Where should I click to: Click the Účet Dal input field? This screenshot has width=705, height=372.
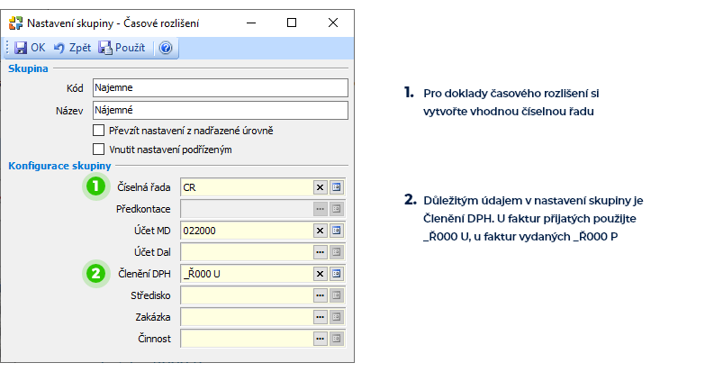[247, 252]
